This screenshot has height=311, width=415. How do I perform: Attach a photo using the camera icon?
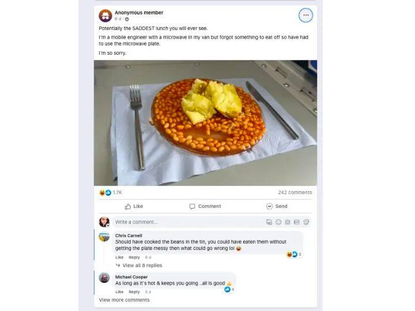tap(288, 222)
